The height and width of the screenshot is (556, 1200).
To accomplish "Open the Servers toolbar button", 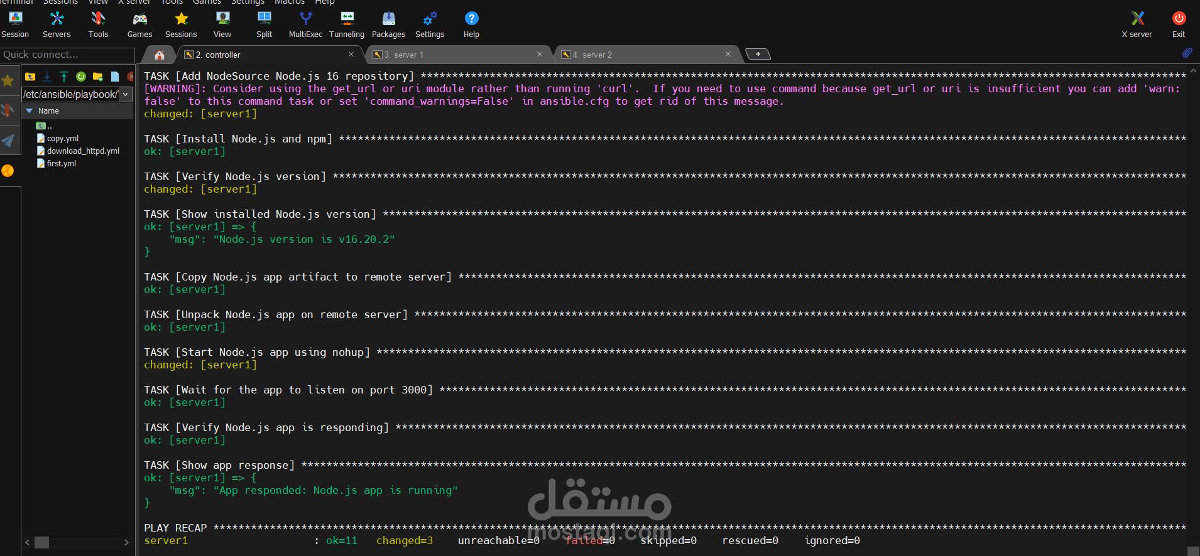I will [x=57, y=25].
